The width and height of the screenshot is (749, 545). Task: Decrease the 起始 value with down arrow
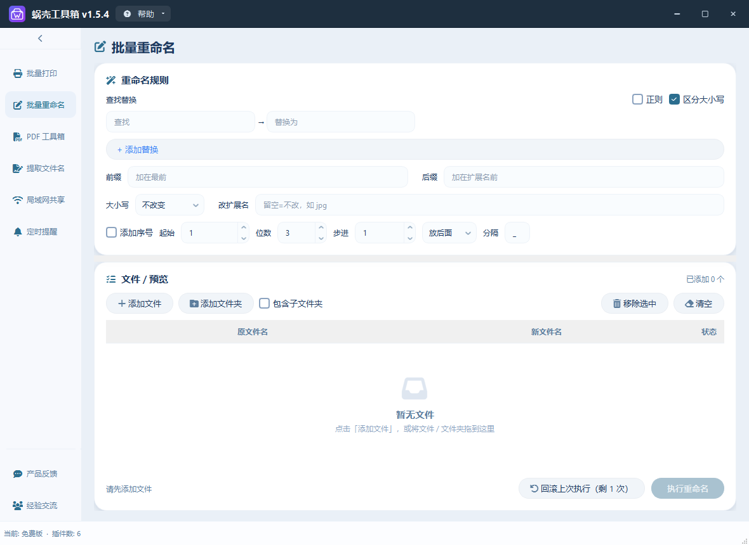tap(244, 238)
